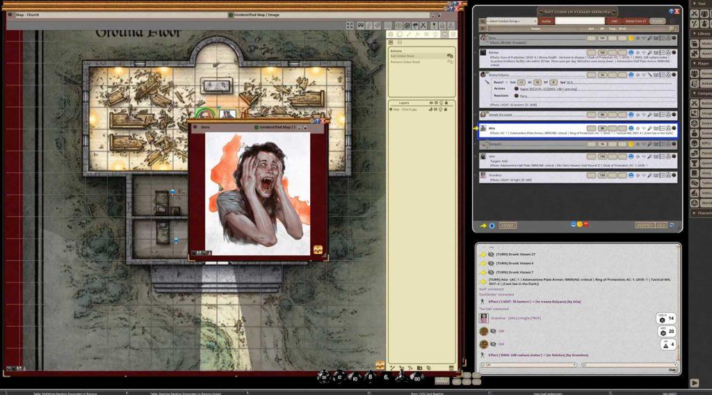Open the GM speaker dropdown in chat

point(528,364)
